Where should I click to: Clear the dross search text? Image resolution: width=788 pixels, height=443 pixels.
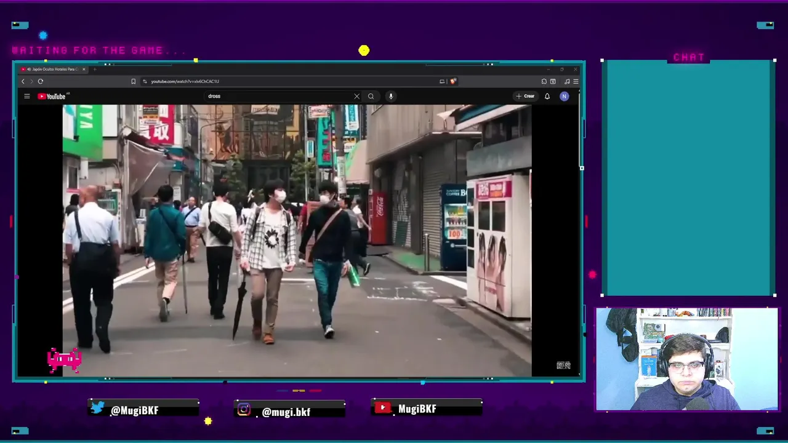pos(356,96)
